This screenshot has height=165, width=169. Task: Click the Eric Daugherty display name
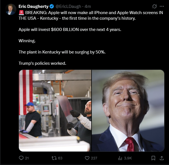(x=34, y=6)
